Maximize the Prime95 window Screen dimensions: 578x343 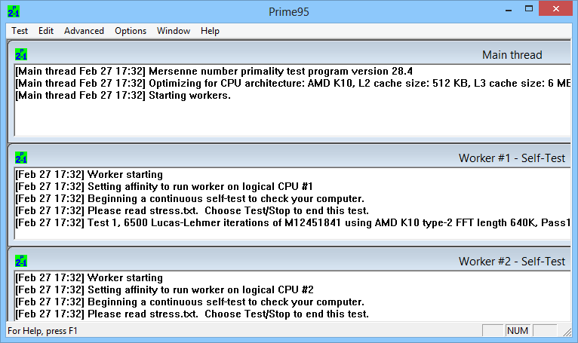pyautogui.click(x=529, y=9)
